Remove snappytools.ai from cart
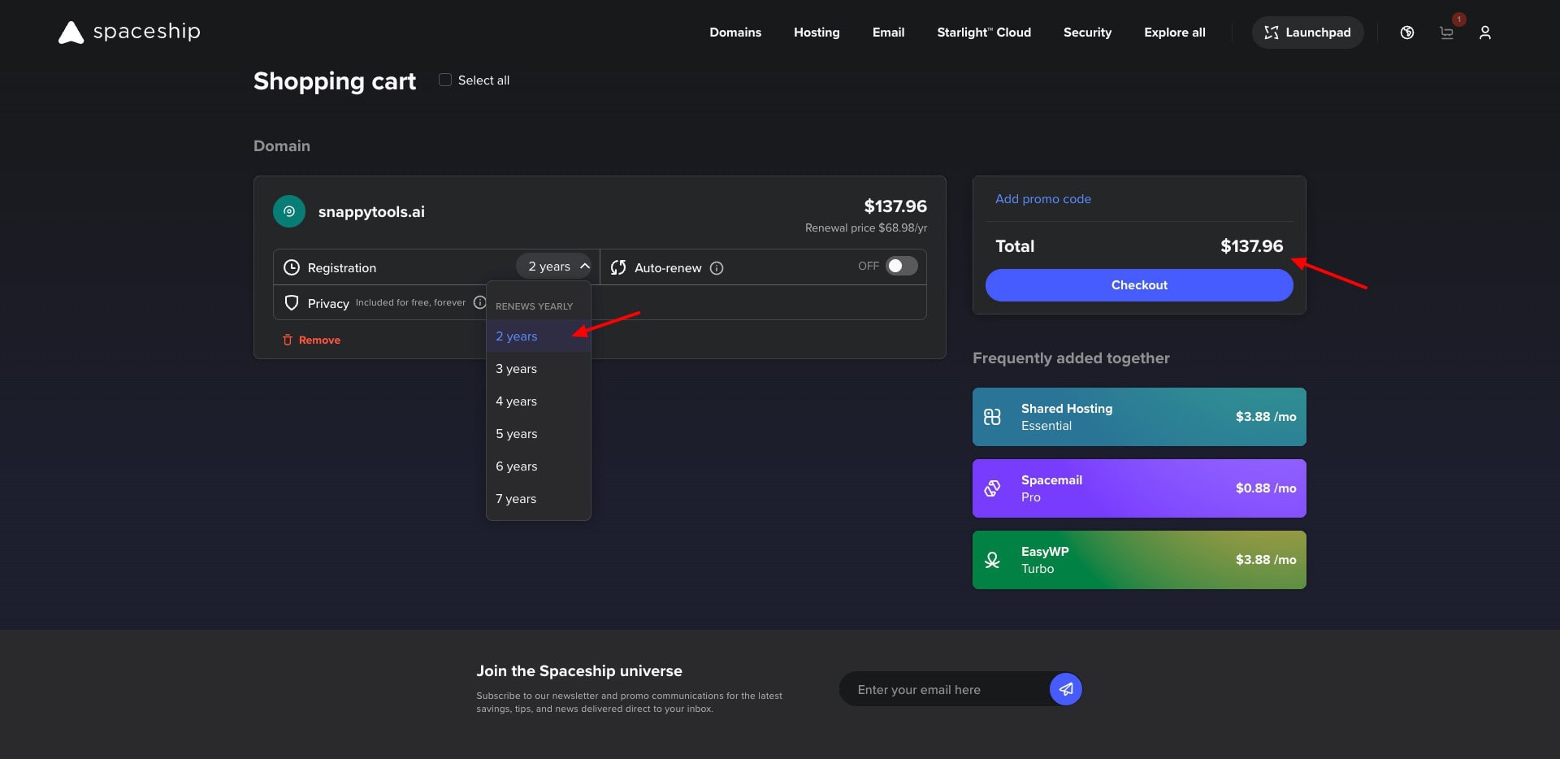 tap(312, 340)
